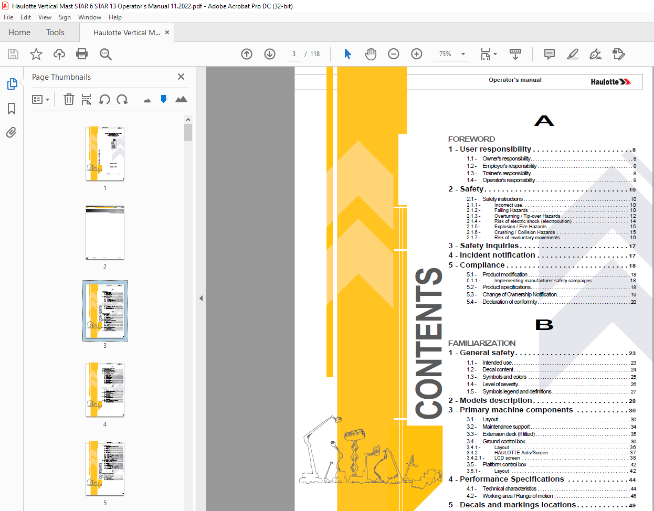Screen dimensions: 654x511
Task: Select page 5 thumbnail
Action: pyautogui.click(x=105, y=469)
